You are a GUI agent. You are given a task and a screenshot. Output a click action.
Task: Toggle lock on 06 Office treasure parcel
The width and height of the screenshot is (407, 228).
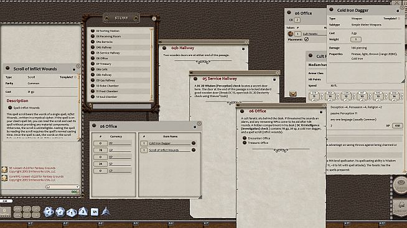(195, 126)
